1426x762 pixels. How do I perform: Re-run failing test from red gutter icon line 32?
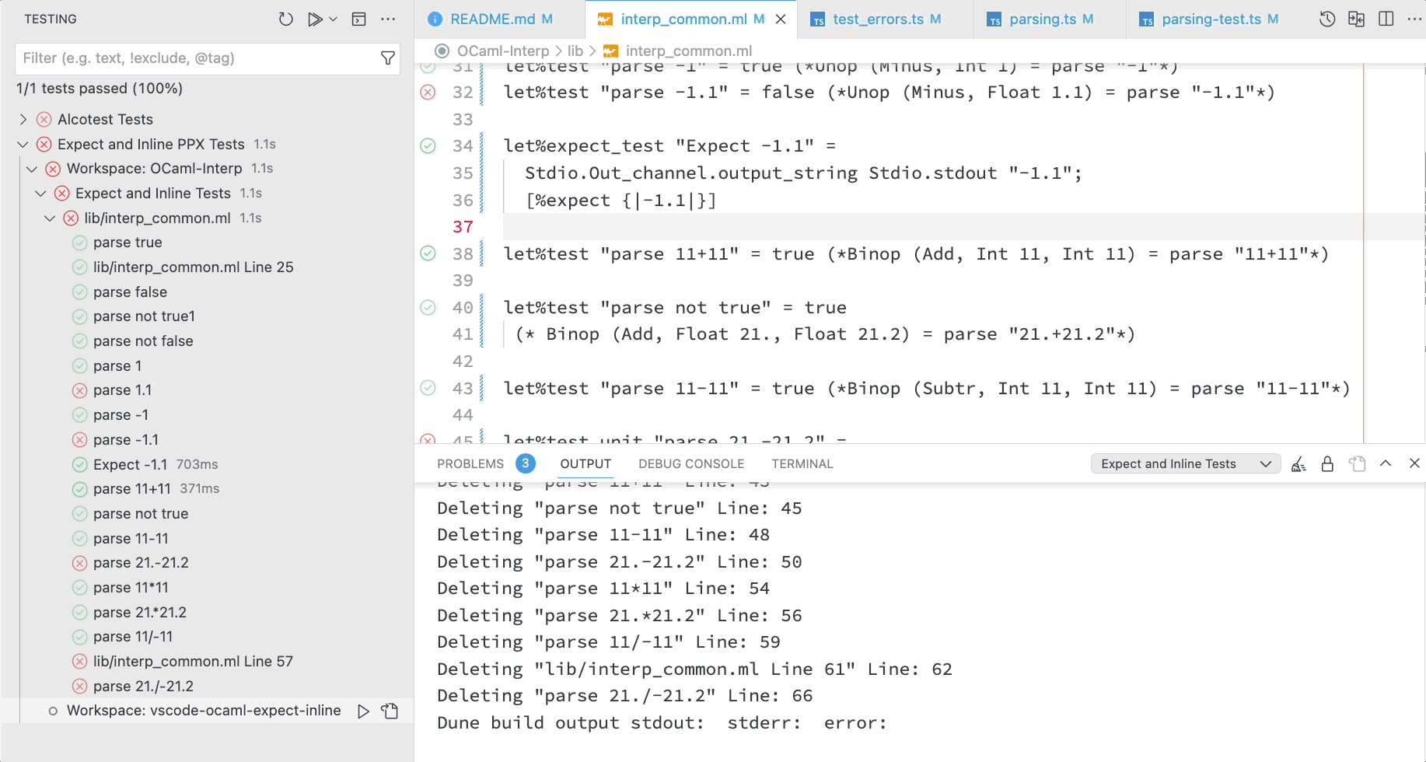(427, 92)
